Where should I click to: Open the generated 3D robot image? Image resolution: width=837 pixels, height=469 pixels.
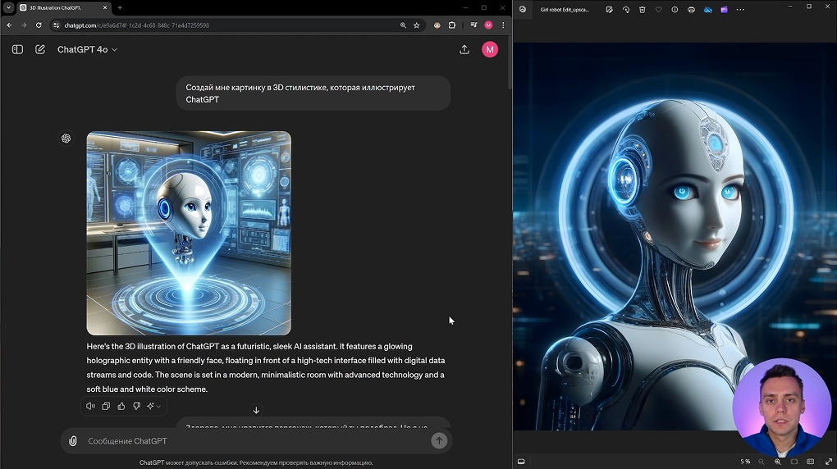pos(189,233)
